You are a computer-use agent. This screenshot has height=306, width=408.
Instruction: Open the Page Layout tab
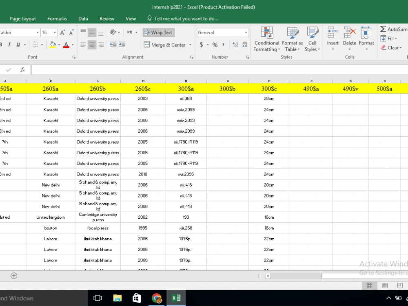23,19
